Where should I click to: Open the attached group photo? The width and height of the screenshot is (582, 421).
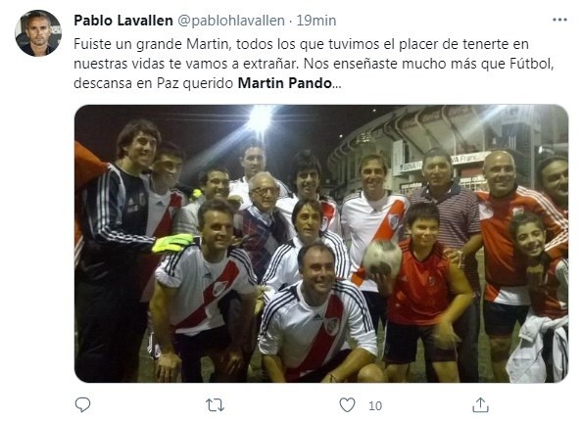click(321, 244)
